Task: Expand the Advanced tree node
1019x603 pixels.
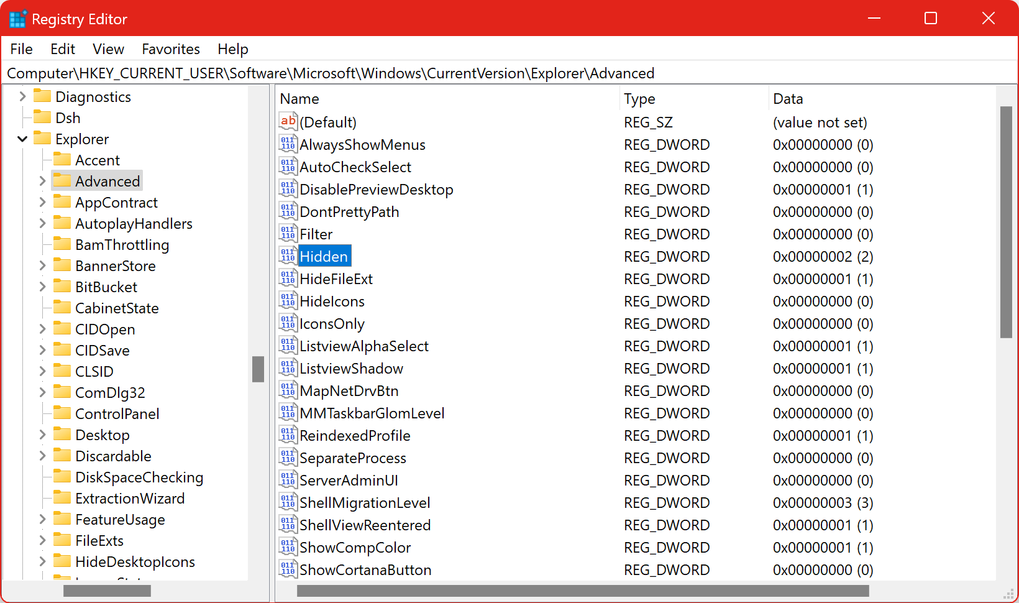Action: coord(42,181)
